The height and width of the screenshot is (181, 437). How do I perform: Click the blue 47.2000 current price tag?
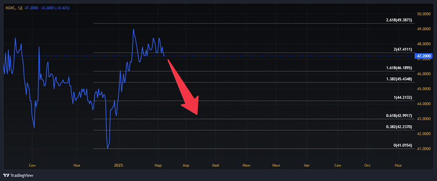(x=424, y=56)
